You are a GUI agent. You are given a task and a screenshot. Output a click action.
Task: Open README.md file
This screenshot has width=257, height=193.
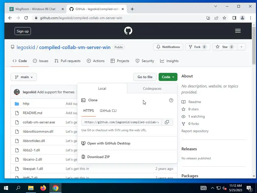coord(32,113)
